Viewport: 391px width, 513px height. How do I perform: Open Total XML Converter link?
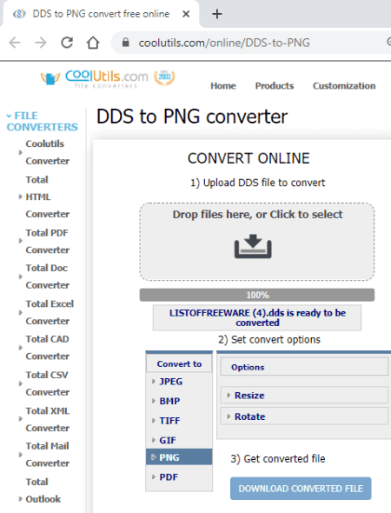(48, 419)
